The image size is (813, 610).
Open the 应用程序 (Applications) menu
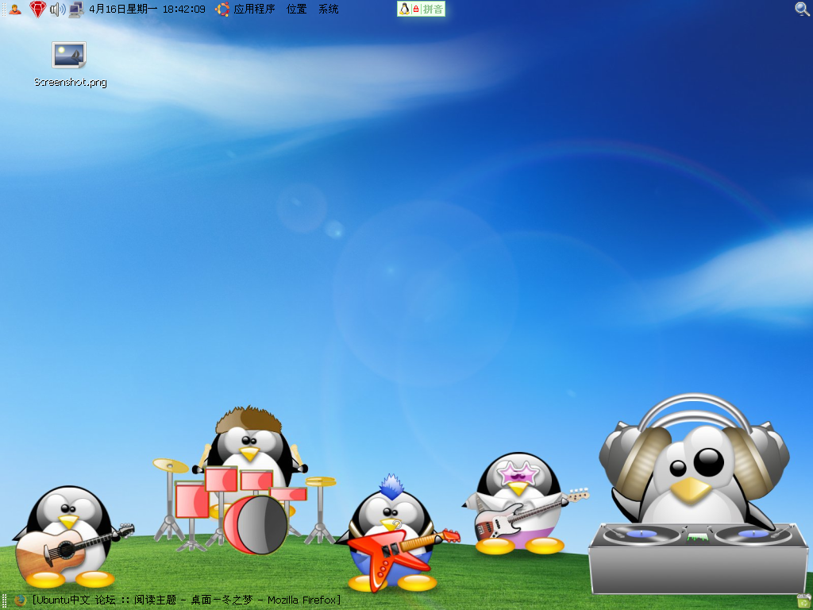254,9
